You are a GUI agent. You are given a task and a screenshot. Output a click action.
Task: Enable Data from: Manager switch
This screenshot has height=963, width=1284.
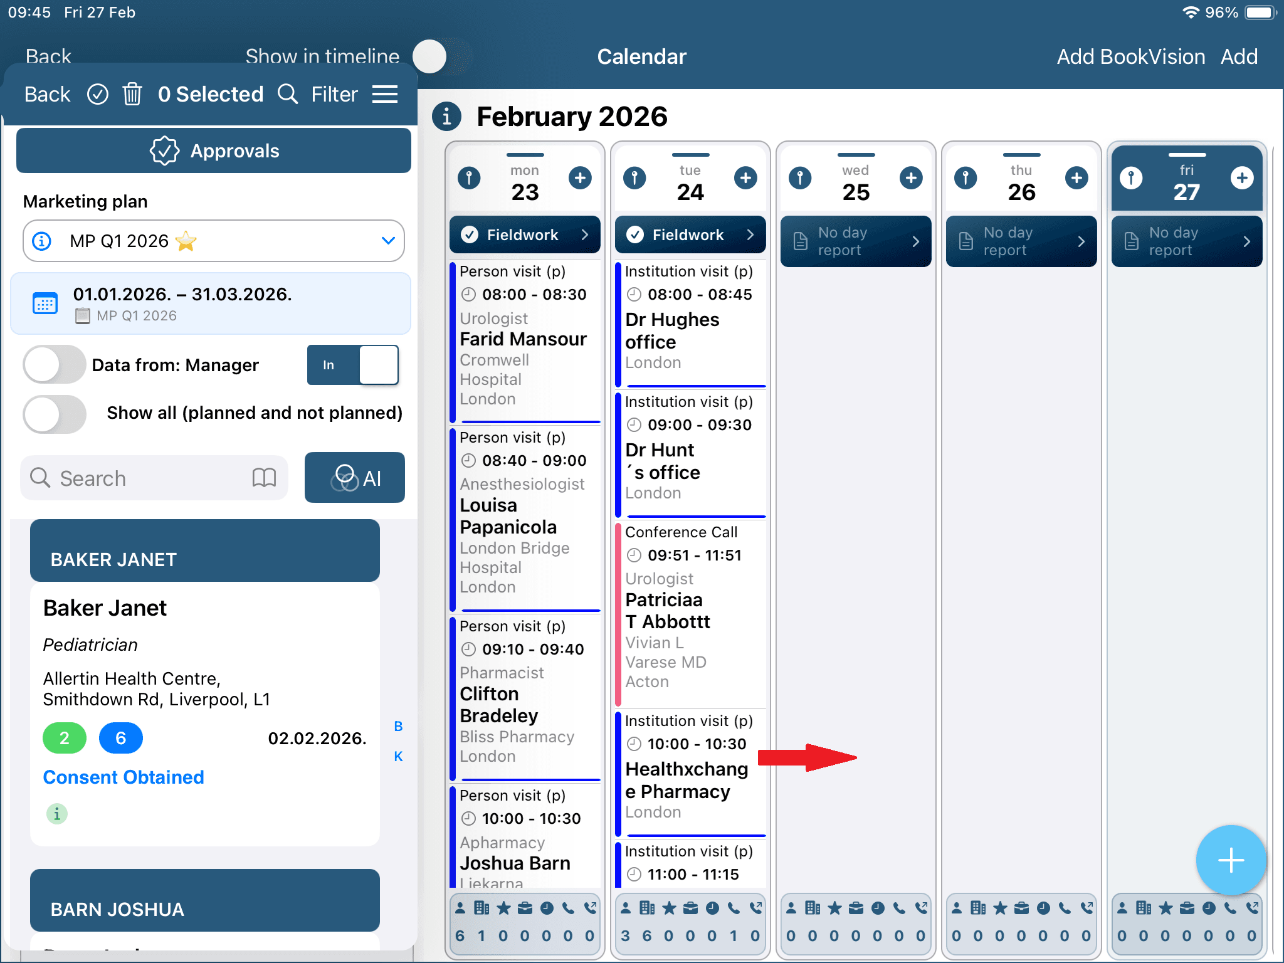(x=54, y=364)
